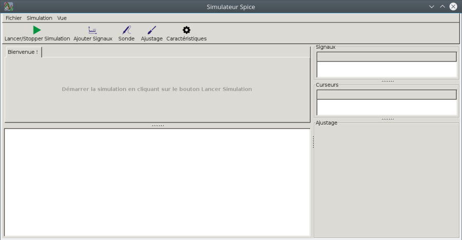Start simulation with the green play icon

37,30
